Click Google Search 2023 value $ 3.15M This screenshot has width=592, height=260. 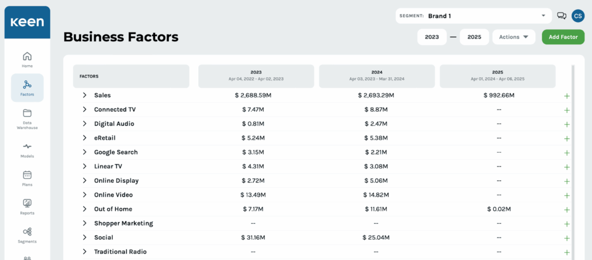(x=253, y=152)
